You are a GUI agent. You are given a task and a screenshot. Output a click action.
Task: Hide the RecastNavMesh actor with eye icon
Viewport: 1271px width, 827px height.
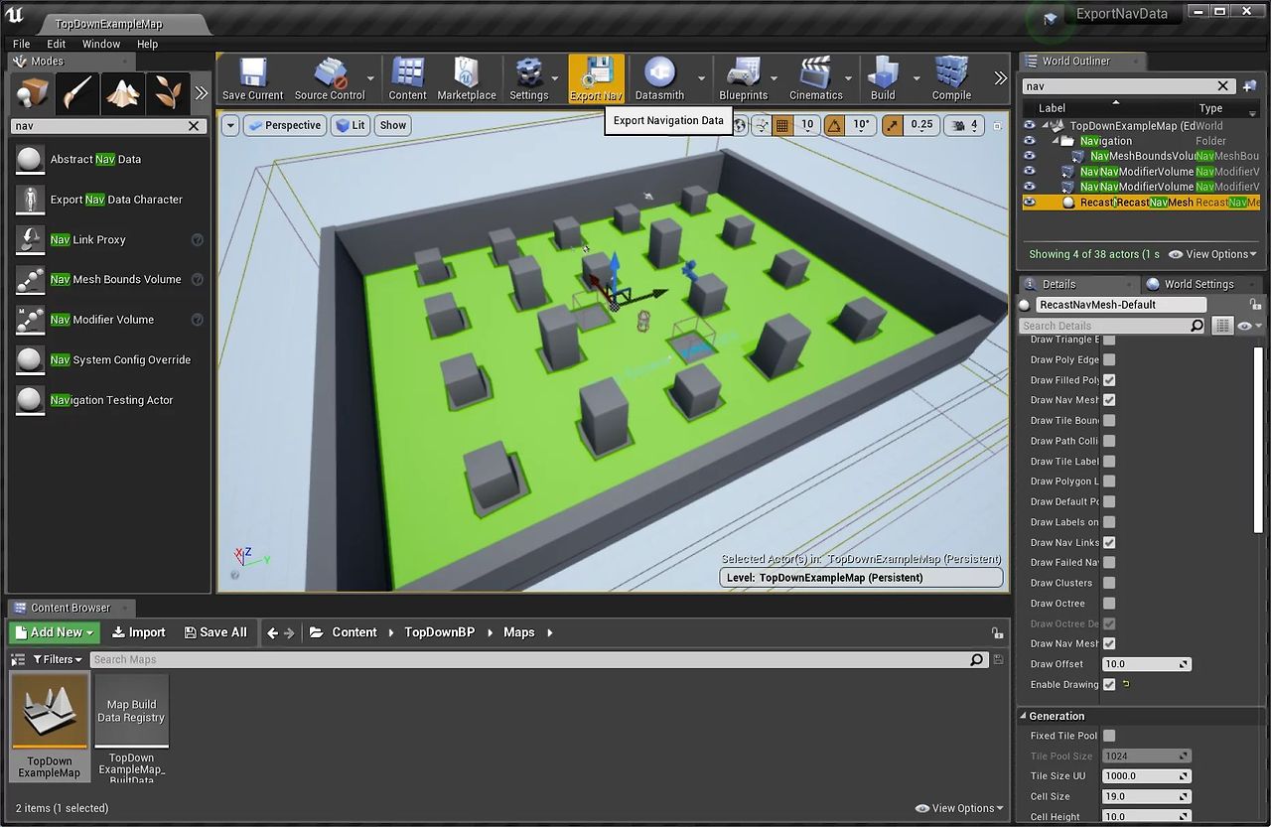point(1030,203)
